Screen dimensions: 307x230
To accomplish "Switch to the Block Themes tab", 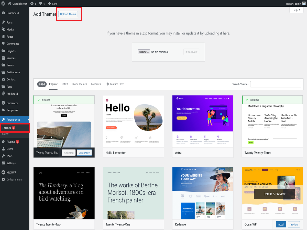I will [80, 84].
